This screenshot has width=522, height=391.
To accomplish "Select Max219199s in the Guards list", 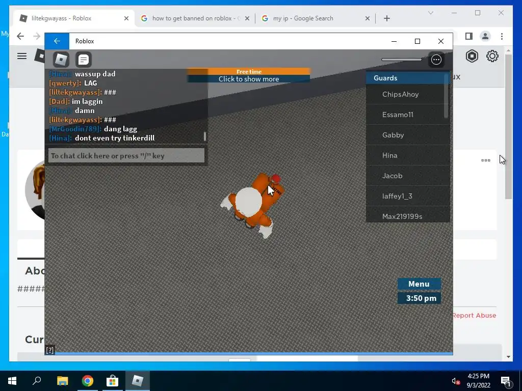I will click(x=408, y=214).
